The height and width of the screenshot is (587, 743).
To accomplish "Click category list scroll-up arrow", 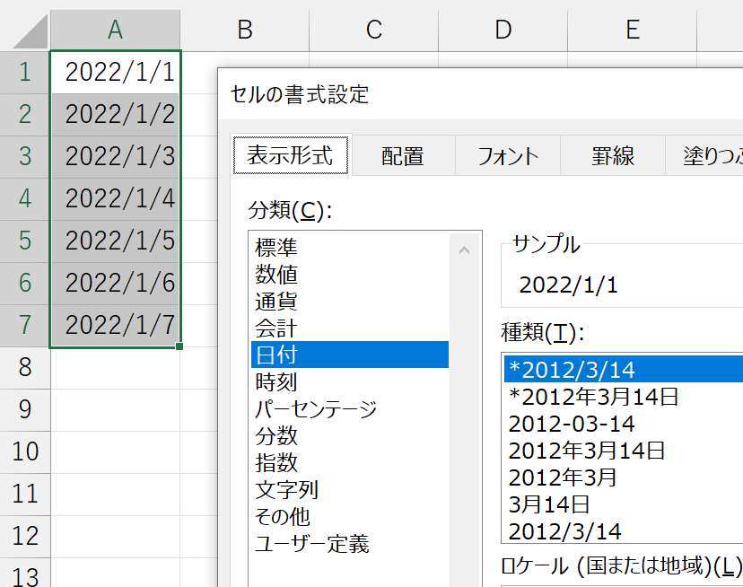I will (465, 250).
